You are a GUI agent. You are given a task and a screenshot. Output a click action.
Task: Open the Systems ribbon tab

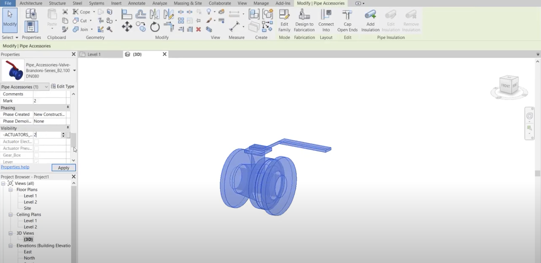[x=96, y=3]
